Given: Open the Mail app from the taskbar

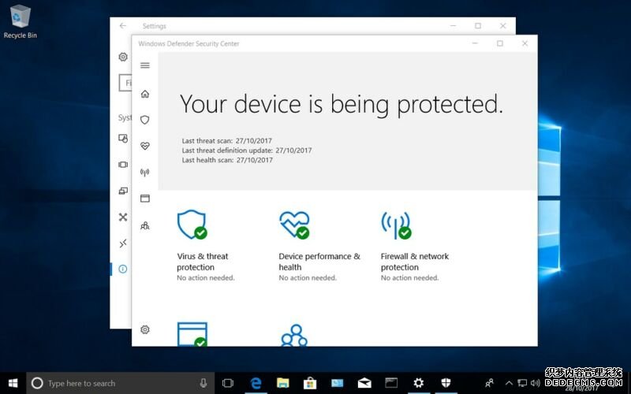Looking at the screenshot, I should (x=364, y=383).
